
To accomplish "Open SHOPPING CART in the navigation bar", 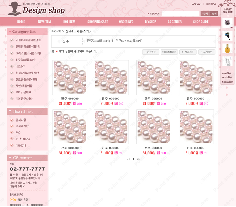I will [x=98, y=22].
